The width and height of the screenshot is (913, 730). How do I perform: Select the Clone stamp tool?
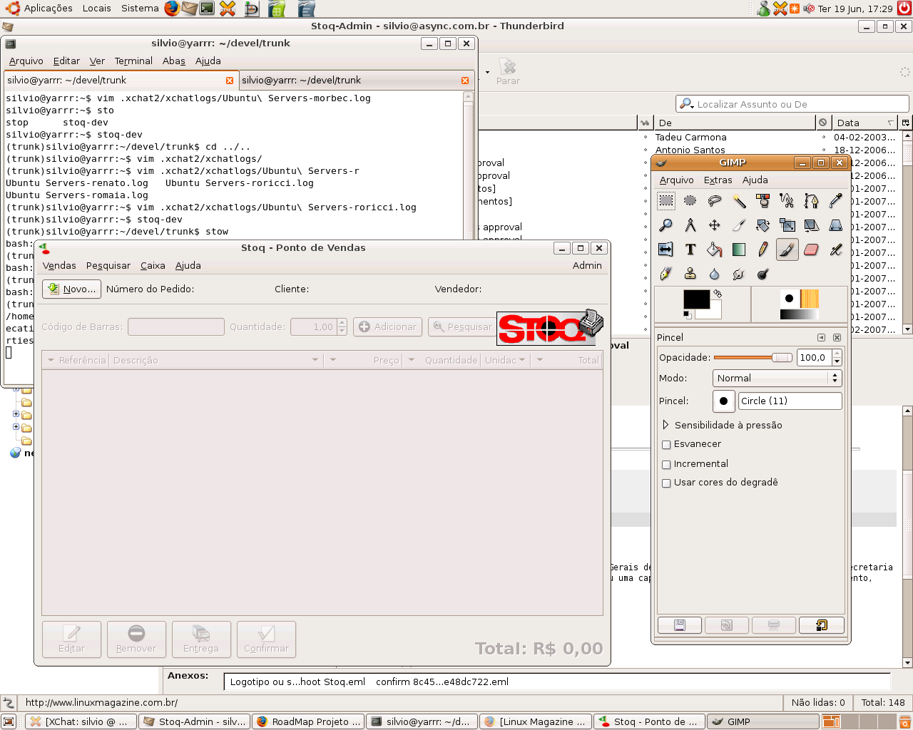(x=690, y=274)
